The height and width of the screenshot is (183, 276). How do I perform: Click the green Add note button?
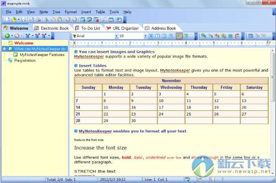tap(7, 36)
